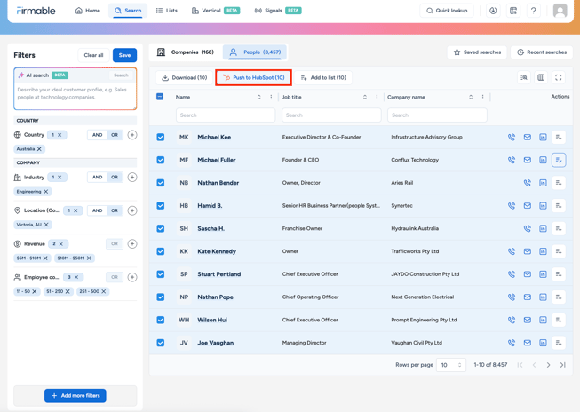This screenshot has height=412, width=580.
Task: Click Add to list (10) button
Action: 323,77
